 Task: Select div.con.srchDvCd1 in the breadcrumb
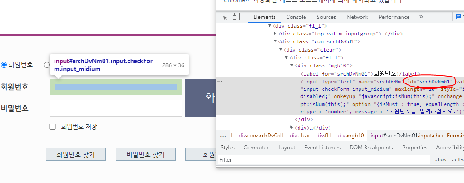click(x=261, y=136)
